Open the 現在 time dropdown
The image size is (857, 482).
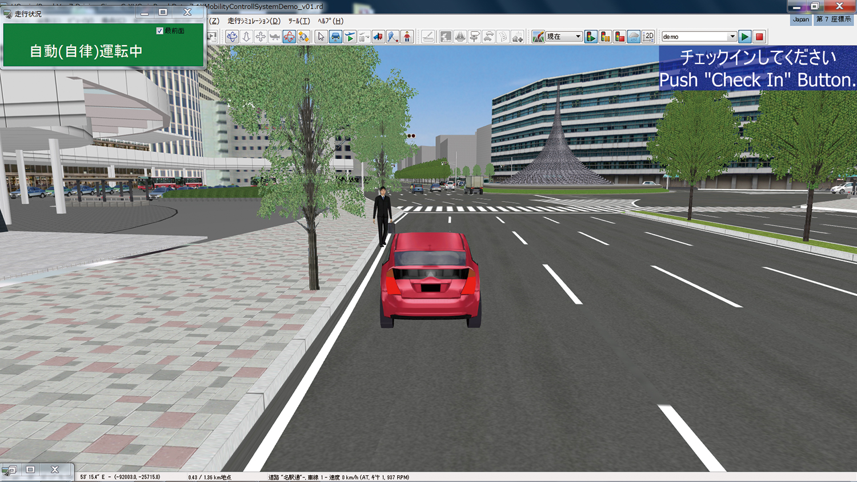(x=578, y=37)
